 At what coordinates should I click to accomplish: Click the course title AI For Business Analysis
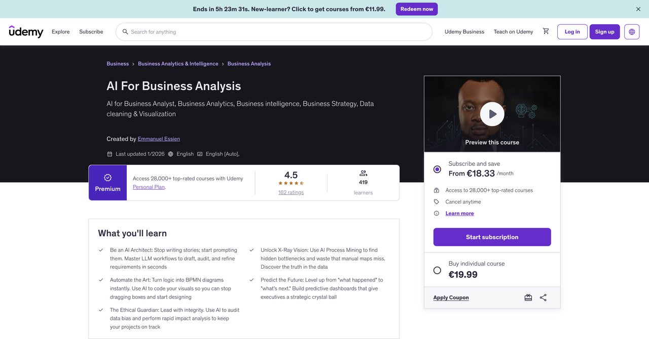click(174, 86)
